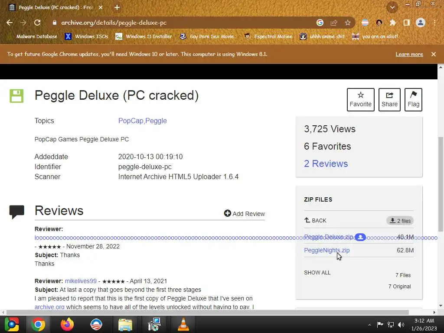Click the padlock site info icon

pyautogui.click(x=54, y=23)
